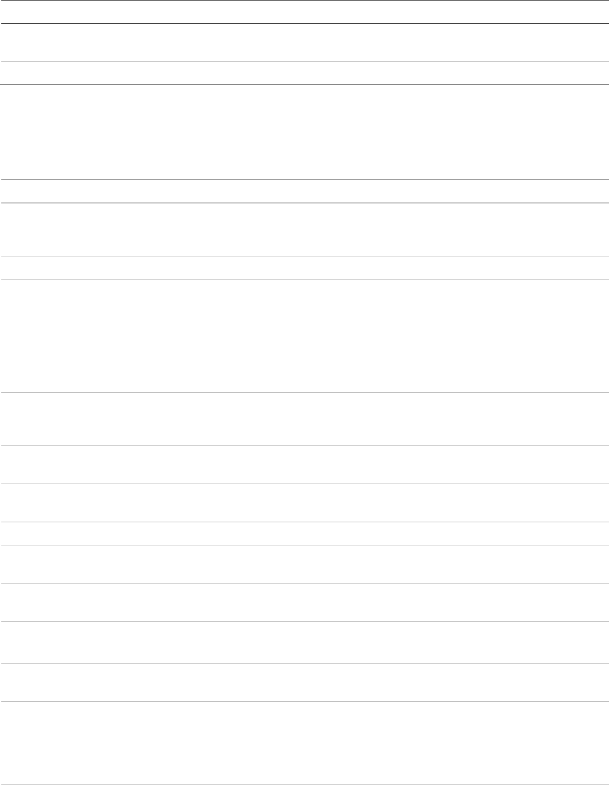609x785 pixels.
Task: Select the thin seventh body row of lower table
Action: point(304,534)
